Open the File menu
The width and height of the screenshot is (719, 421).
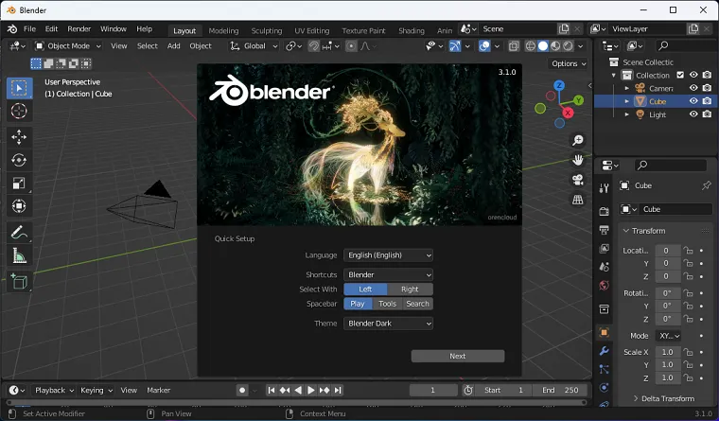pyautogui.click(x=30, y=29)
